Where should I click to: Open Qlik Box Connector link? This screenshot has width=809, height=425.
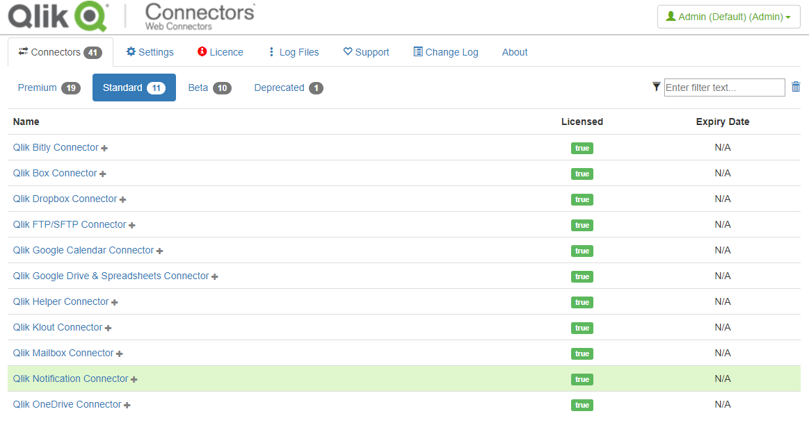(55, 173)
